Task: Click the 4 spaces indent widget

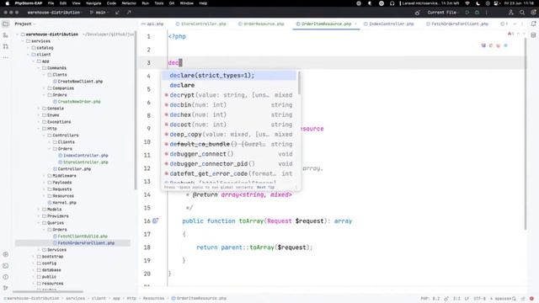Action: pyautogui.click(x=501, y=299)
